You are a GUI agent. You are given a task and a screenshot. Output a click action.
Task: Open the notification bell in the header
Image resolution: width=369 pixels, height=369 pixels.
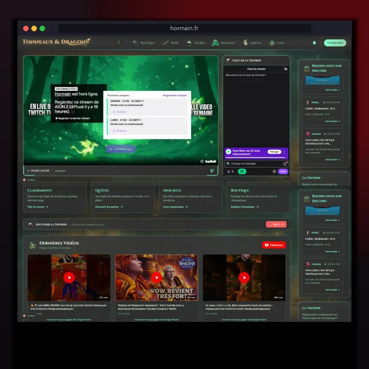pos(314,43)
